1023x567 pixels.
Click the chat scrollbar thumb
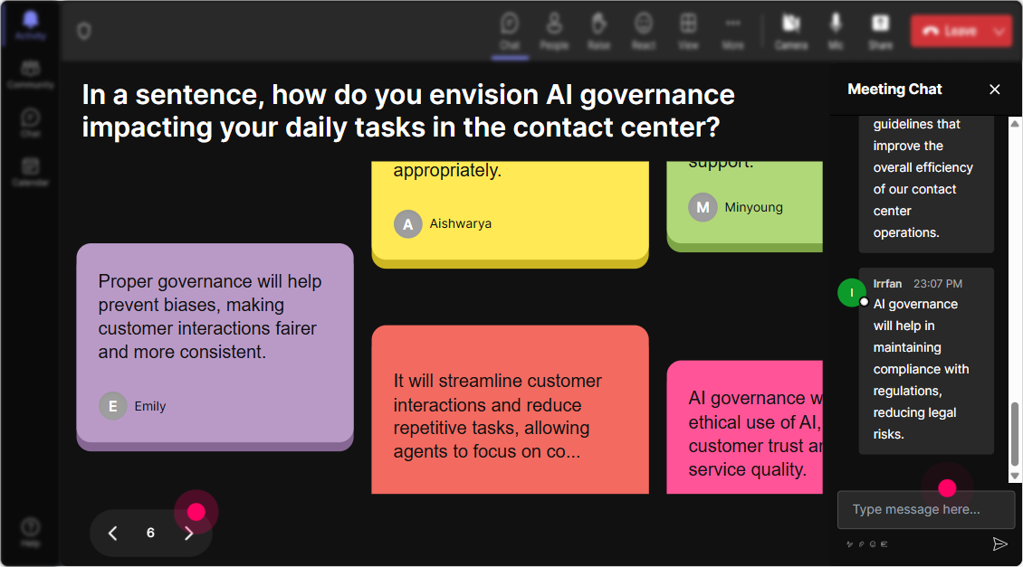(1015, 433)
